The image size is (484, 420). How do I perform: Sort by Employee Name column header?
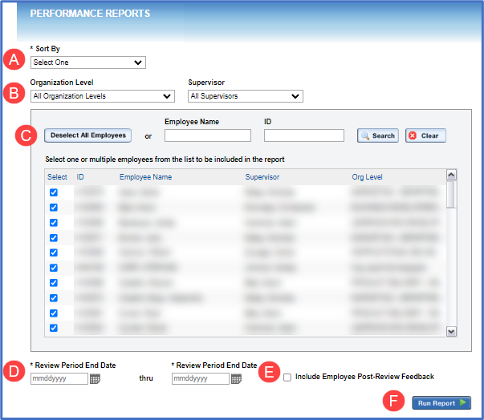pos(146,177)
